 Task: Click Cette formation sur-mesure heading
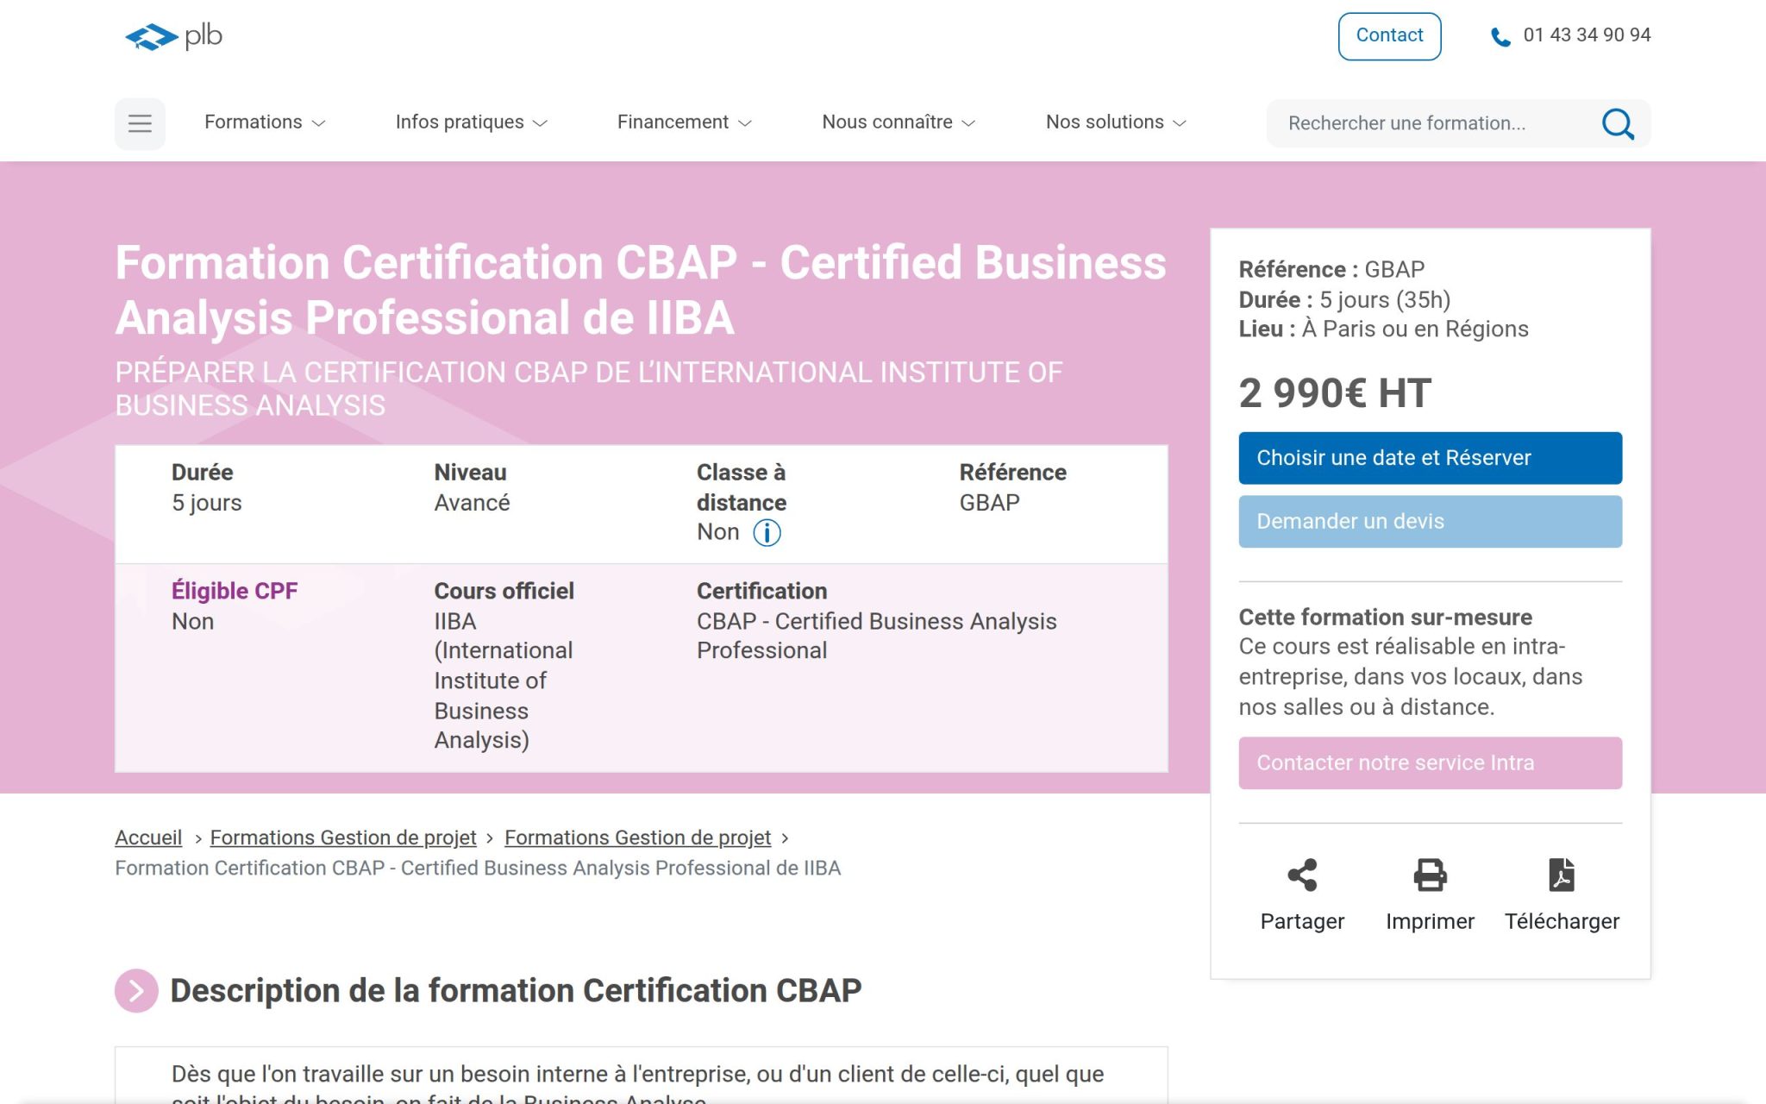point(1385,617)
